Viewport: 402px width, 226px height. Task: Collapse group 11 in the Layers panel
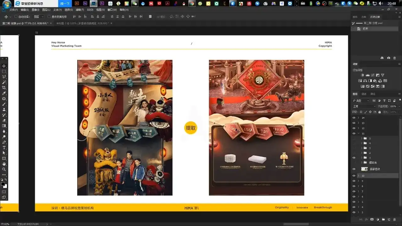[359, 133]
